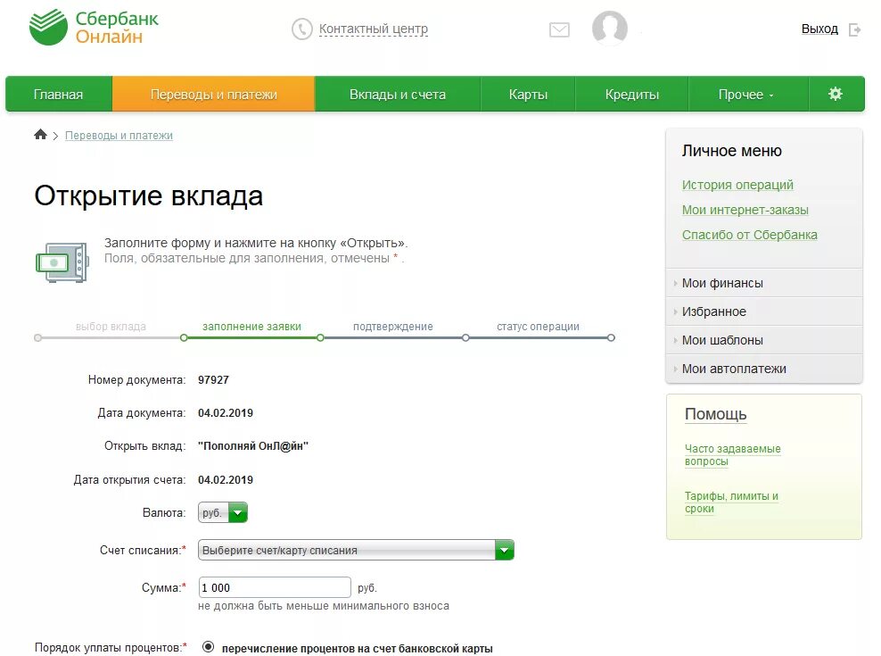Open the Переводы и платежи menu tab
This screenshot has width=881, height=656.
point(213,94)
